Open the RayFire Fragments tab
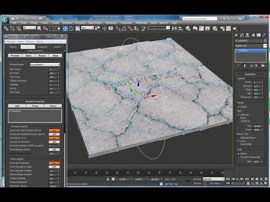The image size is (270, 202). pyautogui.click(x=42, y=47)
